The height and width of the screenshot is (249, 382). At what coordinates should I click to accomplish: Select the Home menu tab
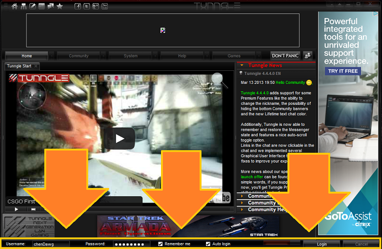(26, 56)
